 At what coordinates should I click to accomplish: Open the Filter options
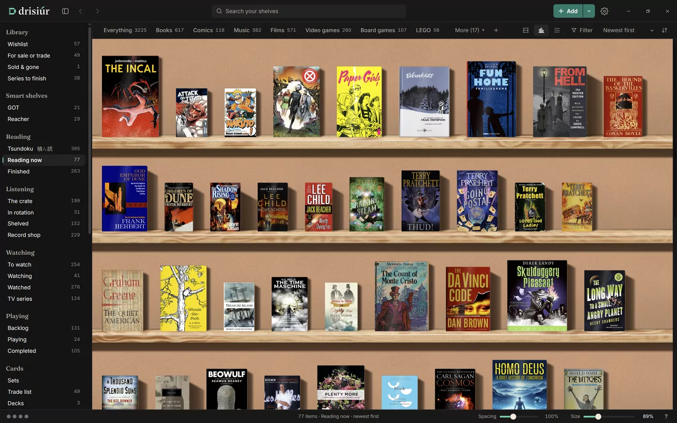(x=582, y=30)
